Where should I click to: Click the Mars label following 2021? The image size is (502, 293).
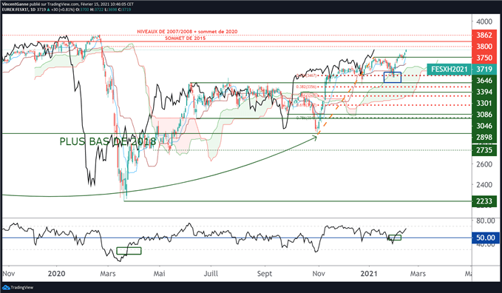tap(418, 274)
